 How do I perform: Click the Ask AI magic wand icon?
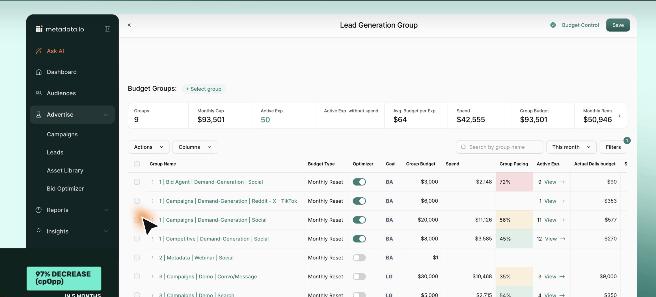tap(39, 51)
